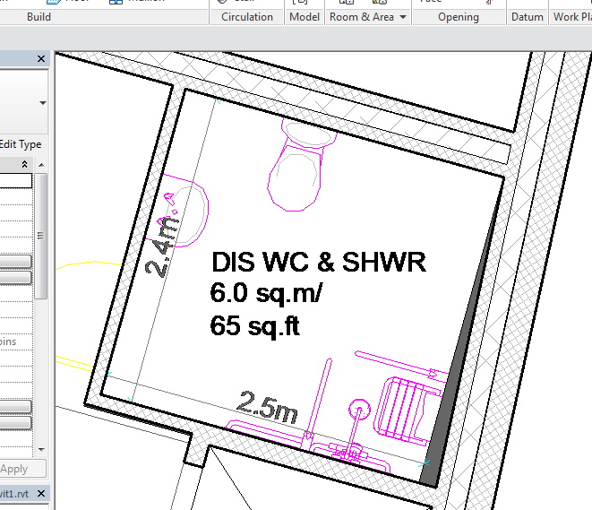Select the 65 sq.ft area text
Screen dimensions: 592x510
point(255,325)
